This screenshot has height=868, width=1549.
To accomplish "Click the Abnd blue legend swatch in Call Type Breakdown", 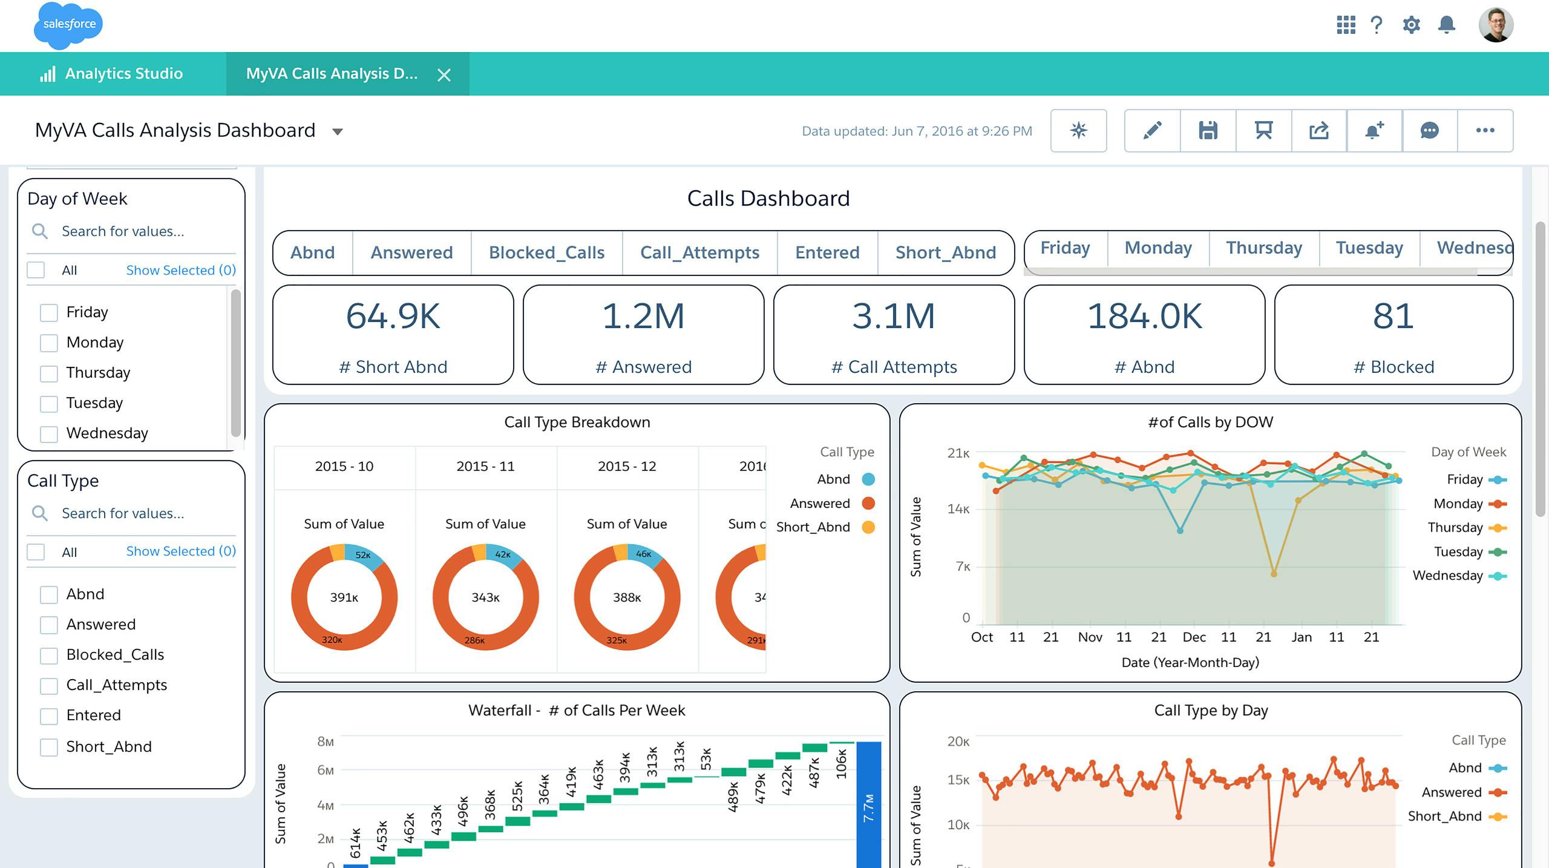I will pyautogui.click(x=868, y=479).
